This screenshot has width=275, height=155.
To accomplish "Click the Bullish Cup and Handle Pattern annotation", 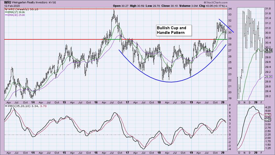I will [x=174, y=31].
